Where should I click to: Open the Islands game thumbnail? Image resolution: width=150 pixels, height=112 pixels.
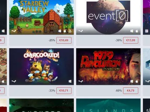tap(108, 105)
